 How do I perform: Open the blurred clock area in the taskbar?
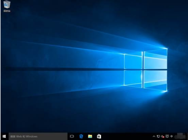(x=180, y=136)
